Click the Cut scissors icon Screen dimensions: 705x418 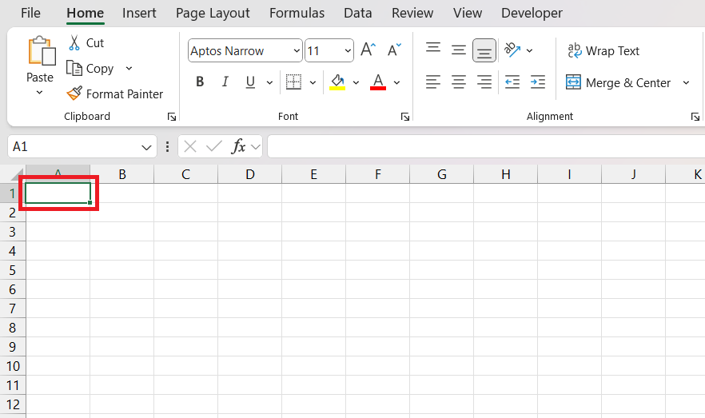click(74, 42)
